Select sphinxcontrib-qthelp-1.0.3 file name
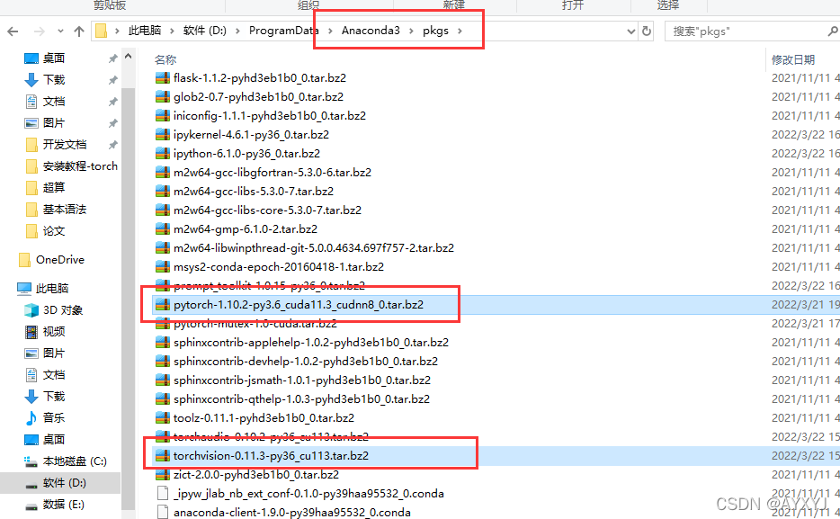The width and height of the screenshot is (840, 519). click(301, 399)
